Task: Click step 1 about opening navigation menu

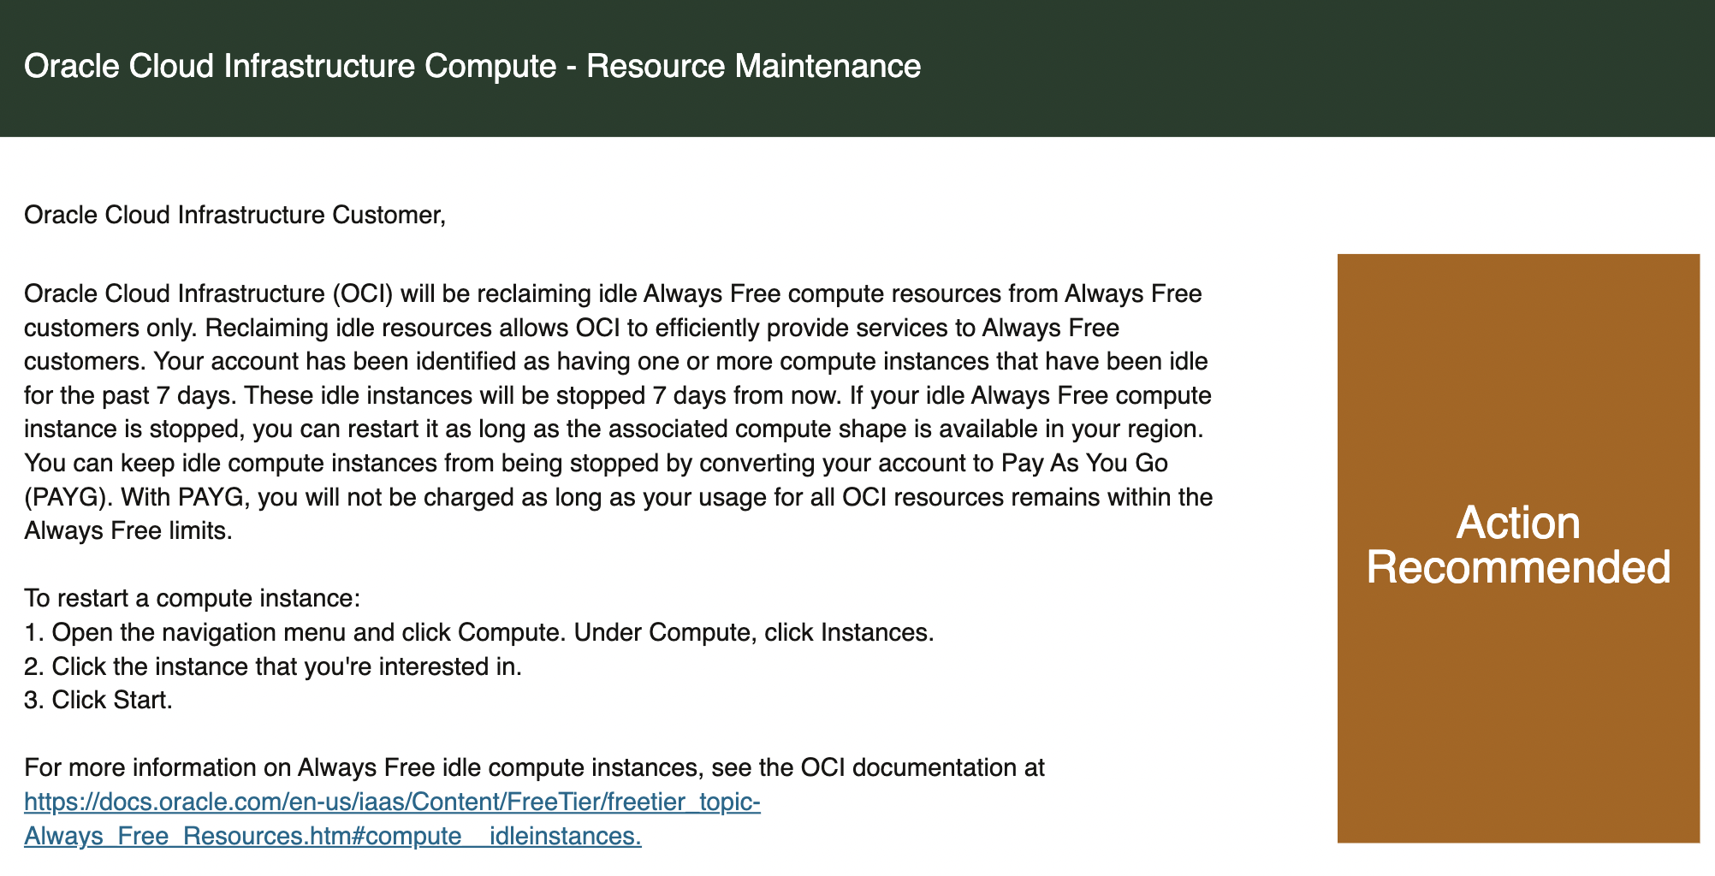Action: [479, 632]
